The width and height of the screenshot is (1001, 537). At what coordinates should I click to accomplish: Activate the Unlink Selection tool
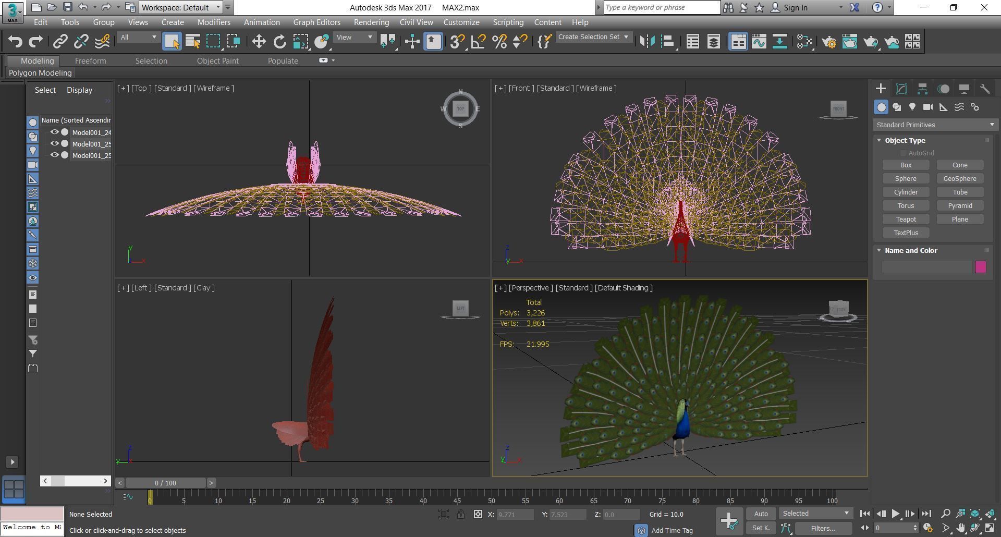pyautogui.click(x=81, y=41)
